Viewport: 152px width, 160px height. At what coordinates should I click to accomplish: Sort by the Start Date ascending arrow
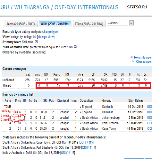[x=142, y=101]
